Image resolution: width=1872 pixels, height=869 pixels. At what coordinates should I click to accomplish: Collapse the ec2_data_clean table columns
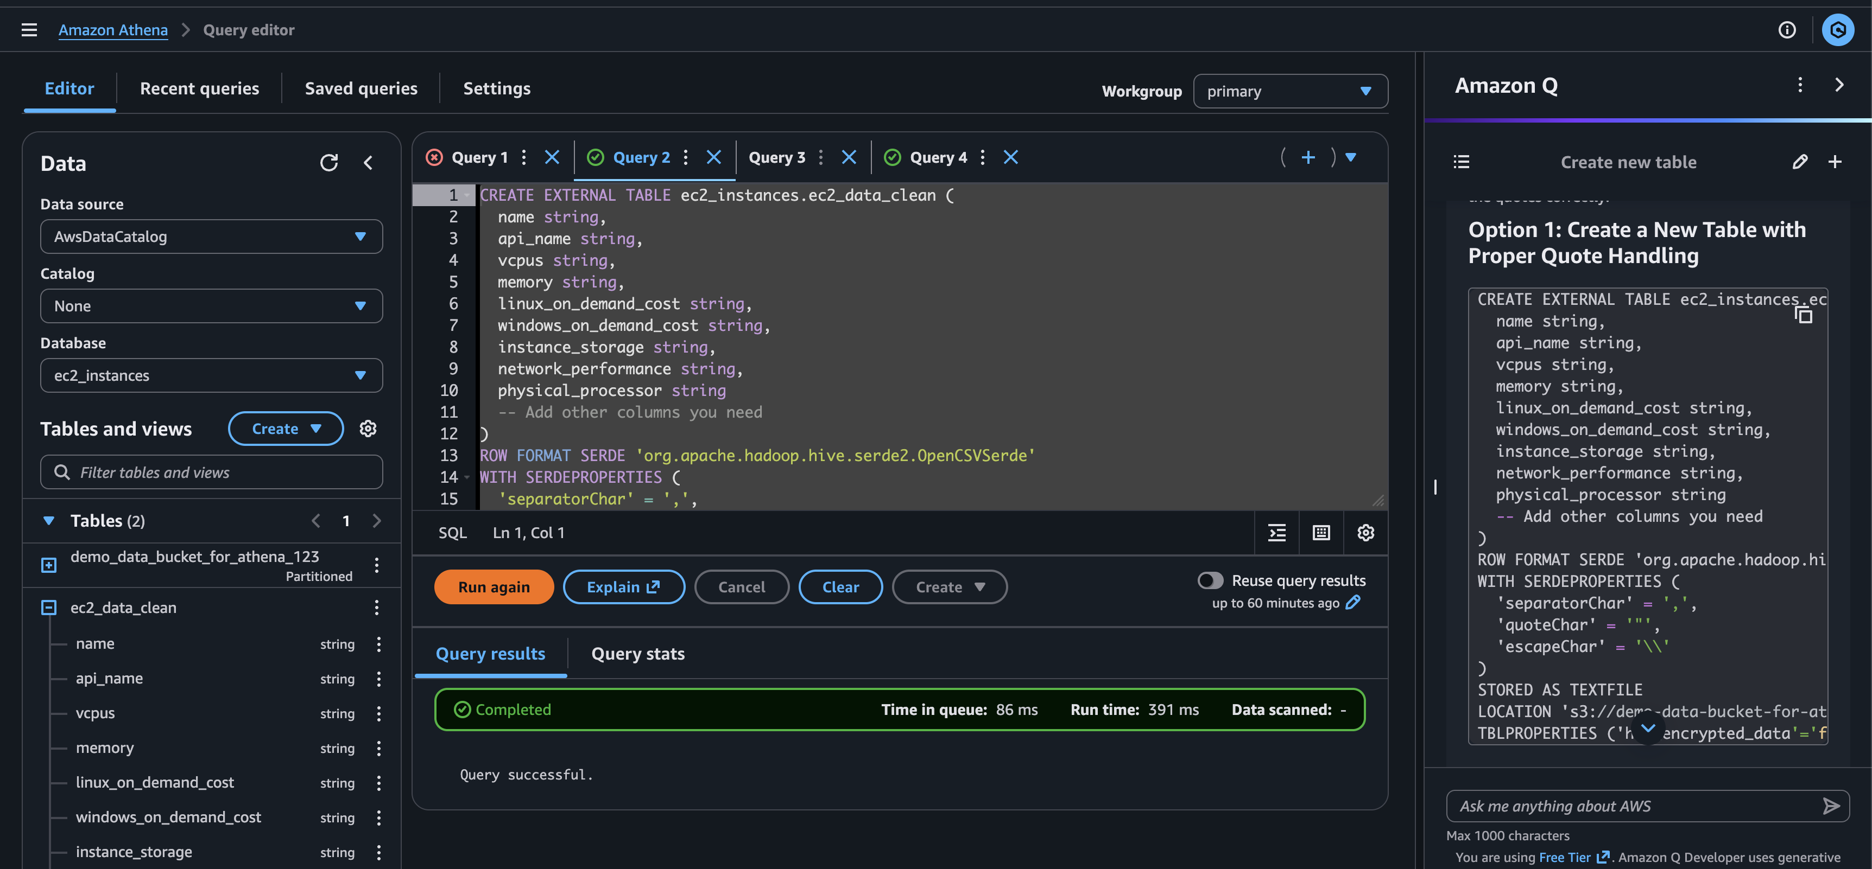(x=49, y=608)
